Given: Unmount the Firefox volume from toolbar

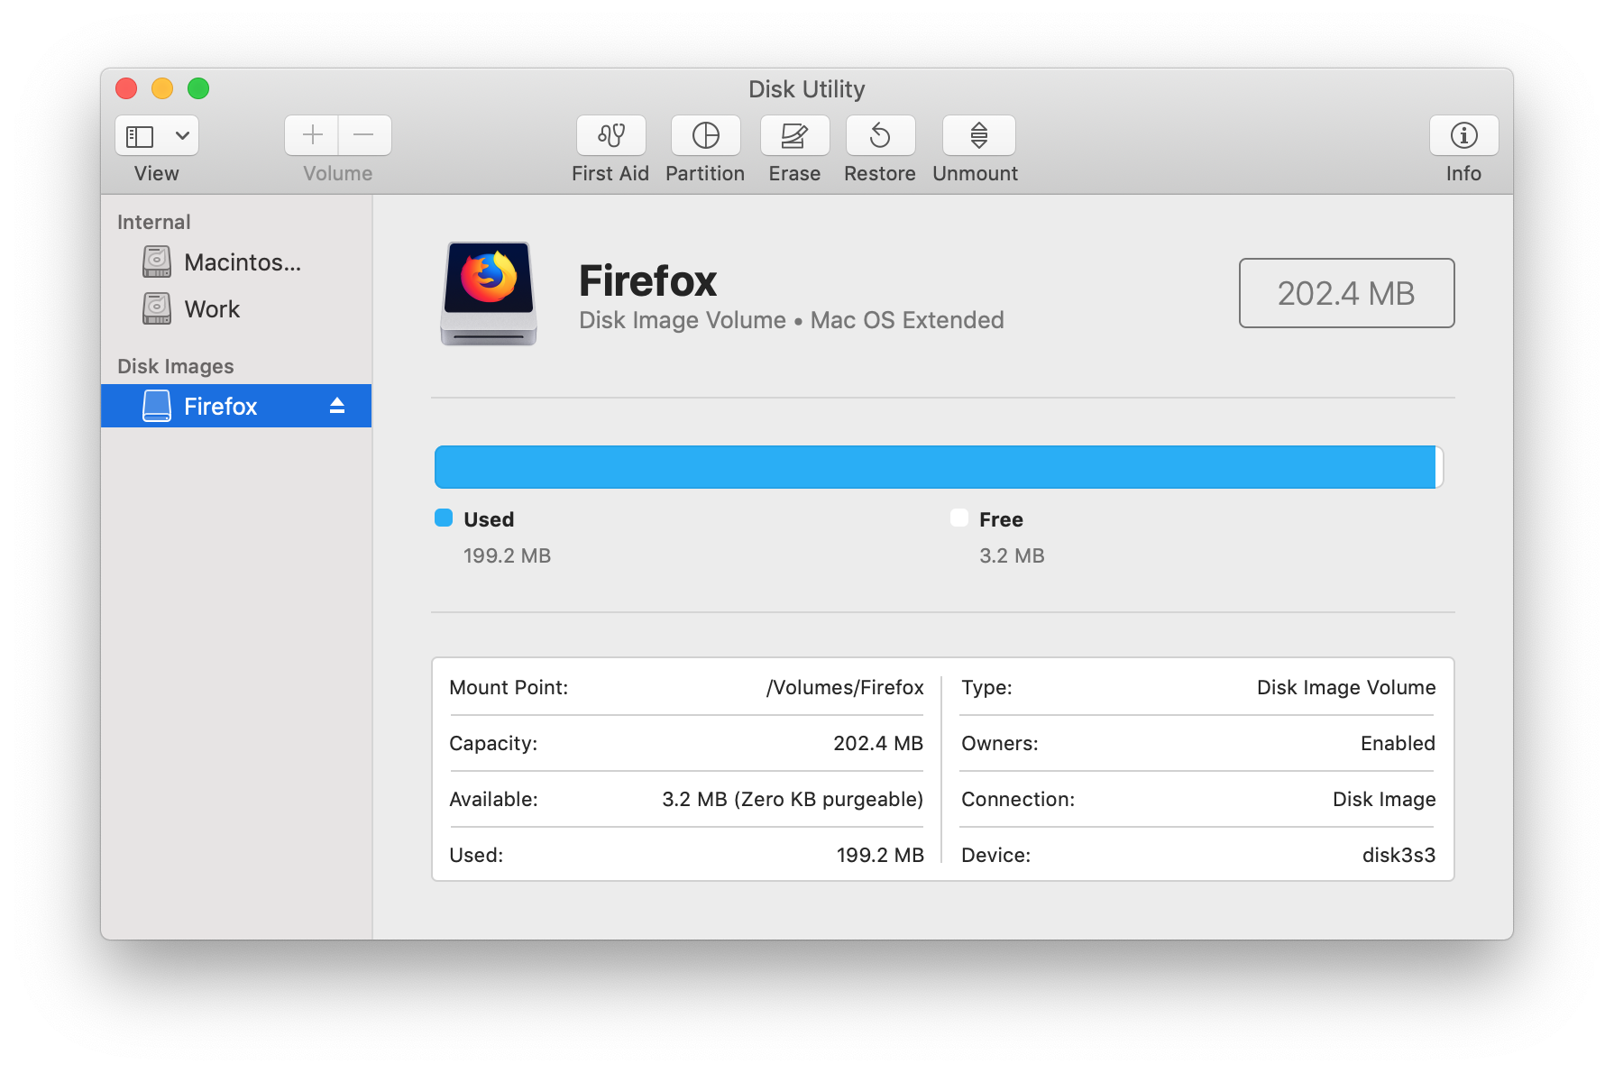Looking at the screenshot, I should pyautogui.click(x=978, y=135).
